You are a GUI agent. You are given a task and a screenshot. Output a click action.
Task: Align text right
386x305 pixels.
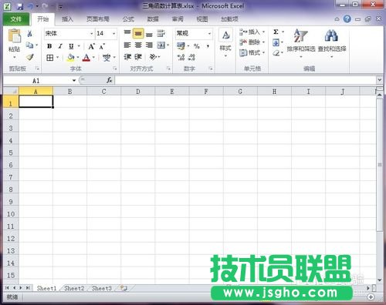point(149,45)
